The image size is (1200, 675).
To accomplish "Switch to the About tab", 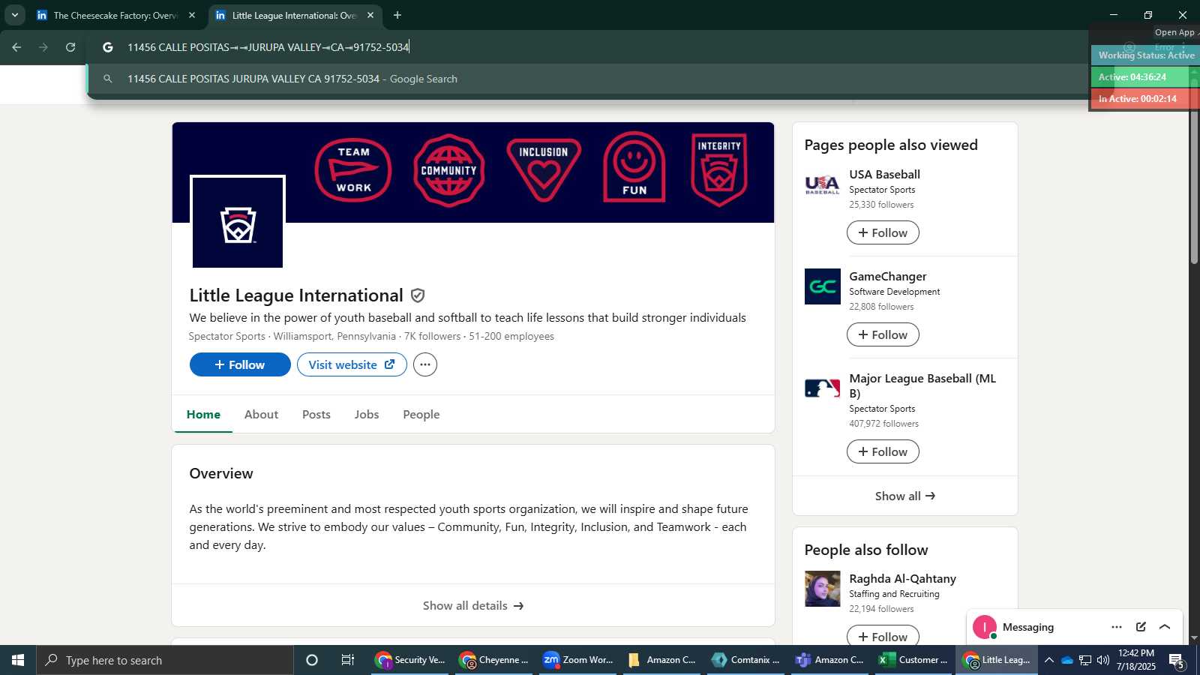I will (x=261, y=414).
